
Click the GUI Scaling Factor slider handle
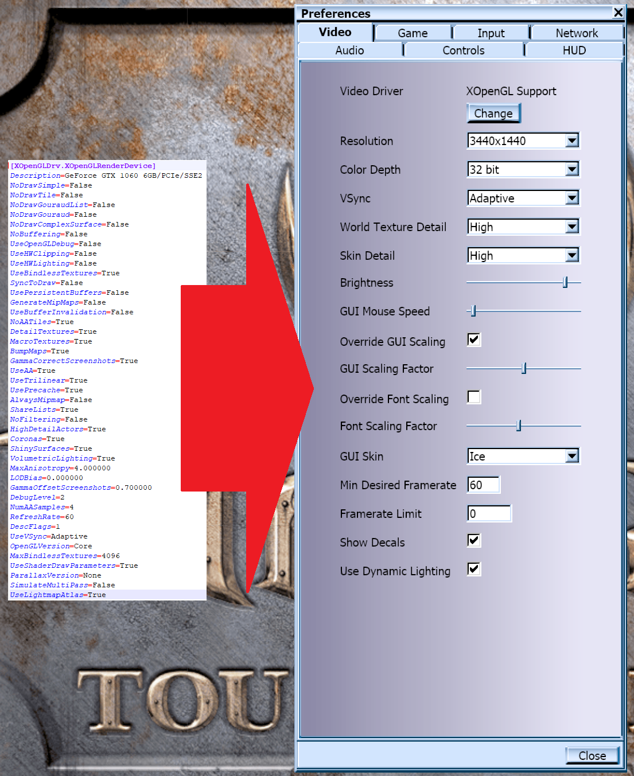(x=524, y=368)
